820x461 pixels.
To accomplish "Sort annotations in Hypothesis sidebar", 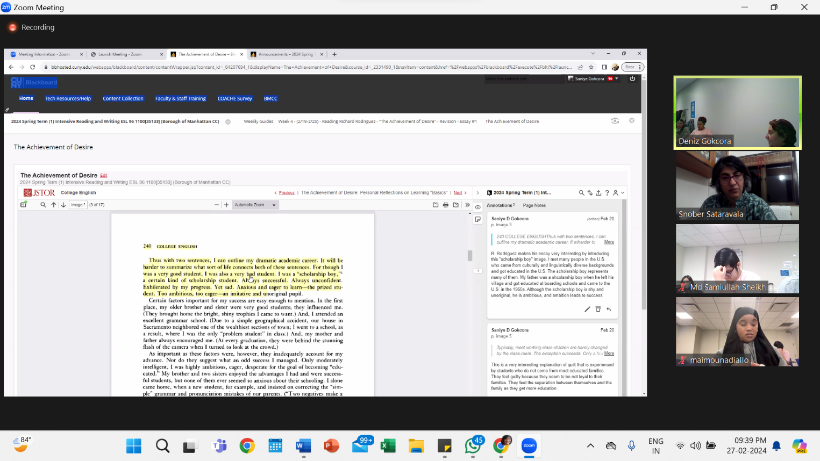I will (590, 193).
